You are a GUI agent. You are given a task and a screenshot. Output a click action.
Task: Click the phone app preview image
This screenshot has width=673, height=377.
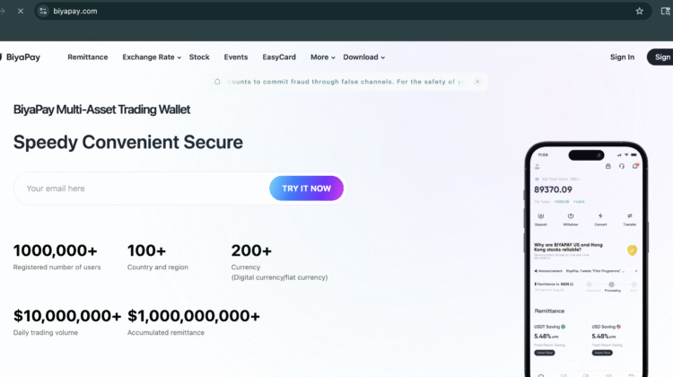pyautogui.click(x=586, y=260)
